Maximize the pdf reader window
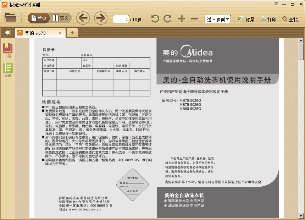Image resolution: width=305 pixels, height=220 pixels. (292, 4)
